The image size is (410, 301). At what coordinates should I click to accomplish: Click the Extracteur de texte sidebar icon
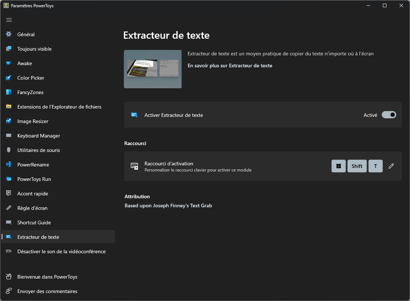[9, 237]
